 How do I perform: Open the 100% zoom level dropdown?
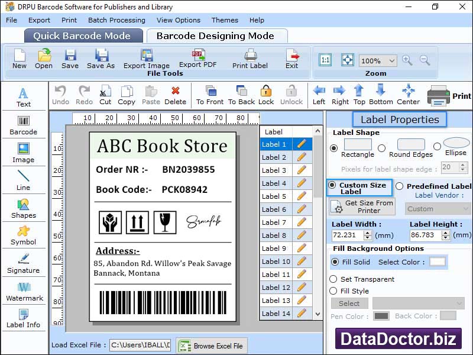pyautogui.click(x=378, y=61)
